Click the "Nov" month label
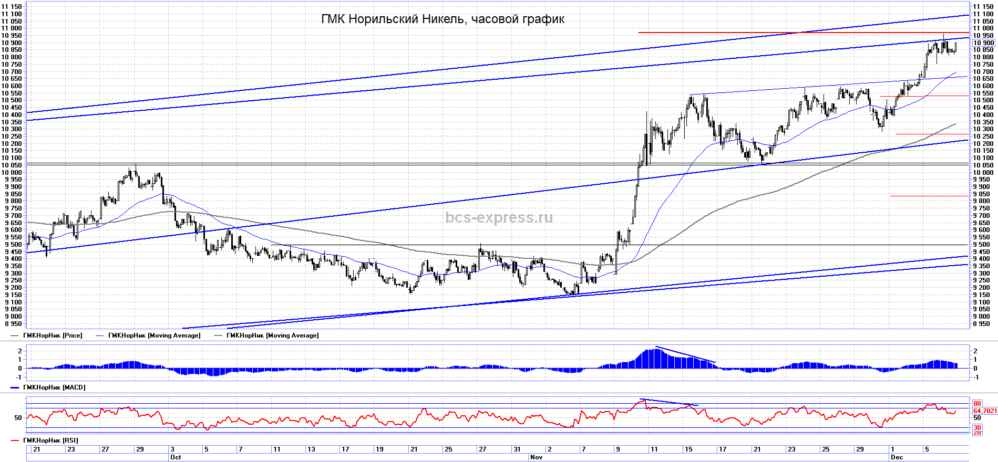The width and height of the screenshot is (998, 462). pos(537,457)
